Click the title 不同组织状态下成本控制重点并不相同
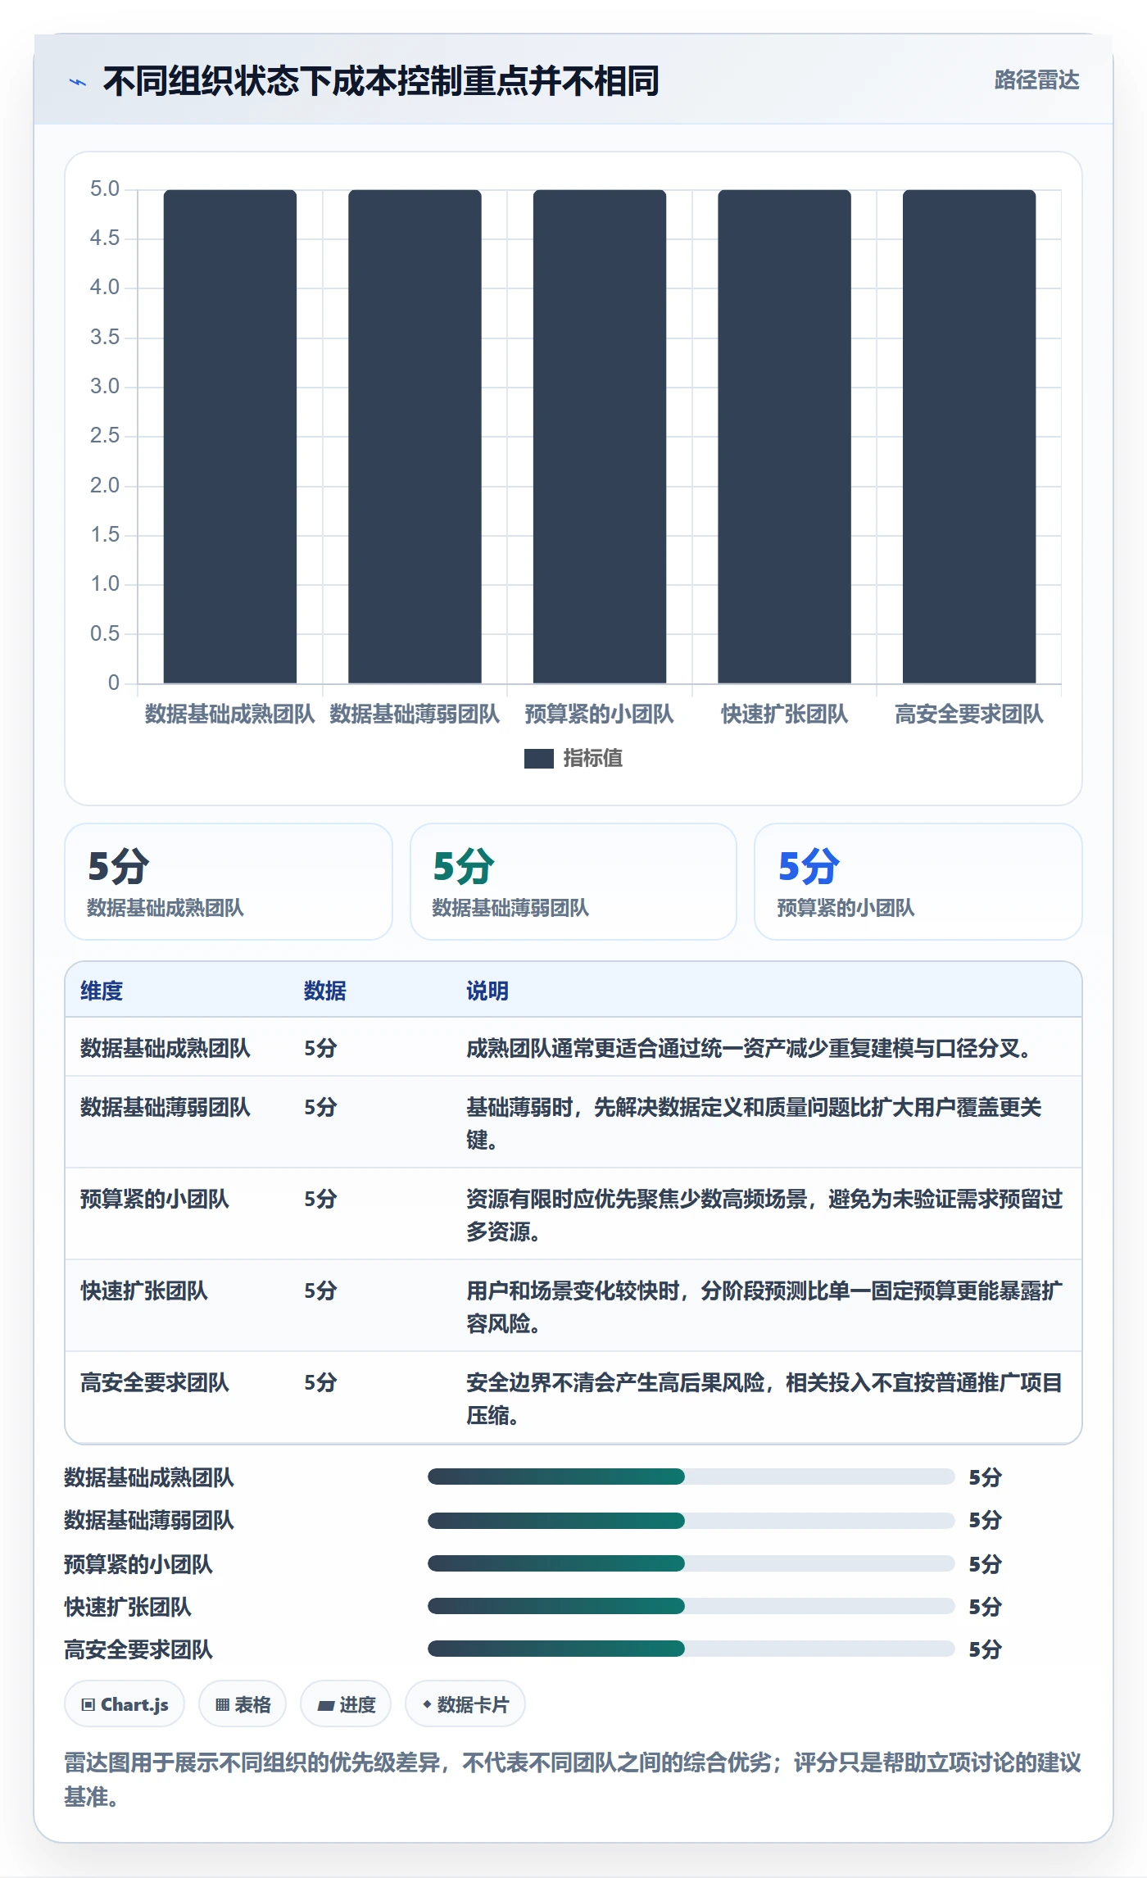Viewport: 1147px width, 1878px height. 381,81
